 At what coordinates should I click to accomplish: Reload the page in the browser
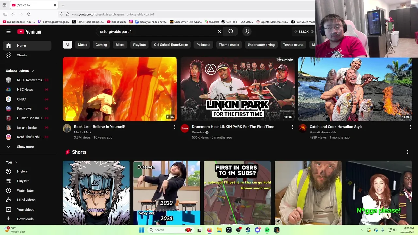click(29, 14)
